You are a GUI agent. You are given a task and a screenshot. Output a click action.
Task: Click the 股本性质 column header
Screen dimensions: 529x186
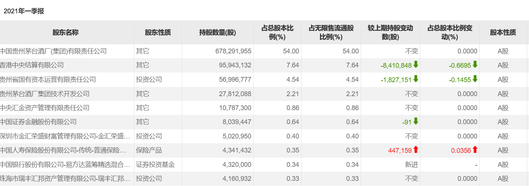503,32
